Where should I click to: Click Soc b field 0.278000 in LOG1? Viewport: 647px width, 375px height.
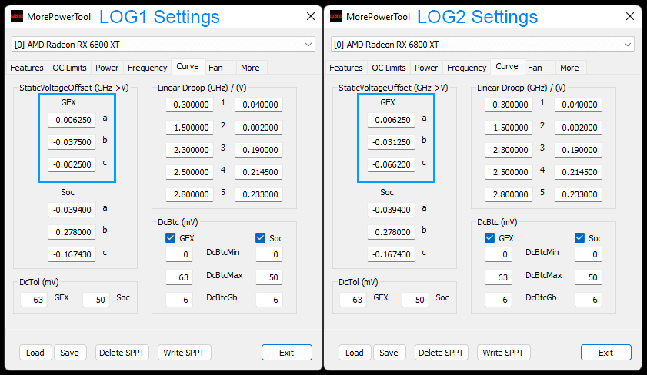(x=72, y=232)
